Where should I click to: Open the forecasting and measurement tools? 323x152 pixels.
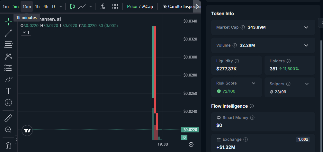8,68
